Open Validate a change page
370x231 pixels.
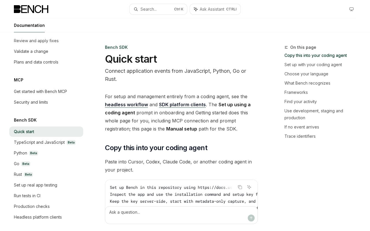31,51
